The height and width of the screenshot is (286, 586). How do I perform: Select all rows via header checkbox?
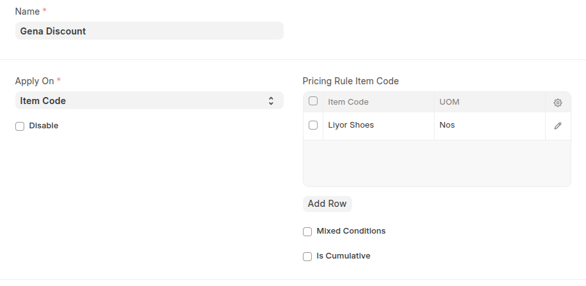(313, 101)
